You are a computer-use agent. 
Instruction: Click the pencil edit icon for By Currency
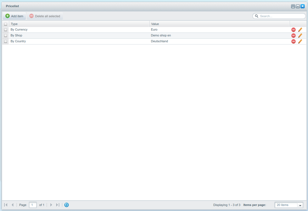pyautogui.click(x=300, y=30)
